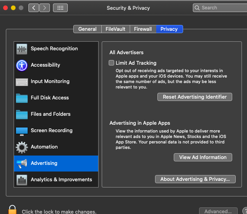
Task: Show all preferences with grid icon
Action: tap(60, 8)
